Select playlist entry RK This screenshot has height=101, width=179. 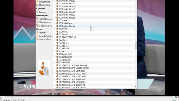94,51
